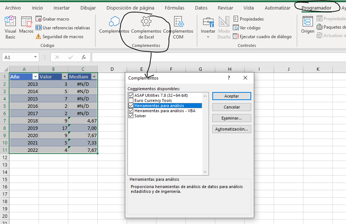
Task: Open the XML Origen pane
Action: coord(307,25)
